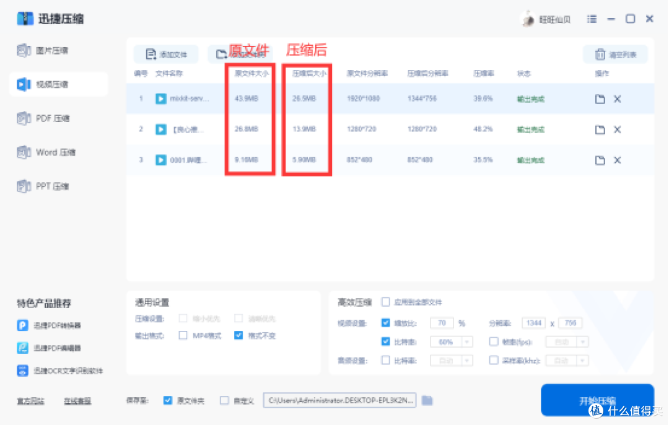The width and height of the screenshot is (669, 425).
Task: Click the 39.6% compression rate cell
Action: tap(483, 99)
